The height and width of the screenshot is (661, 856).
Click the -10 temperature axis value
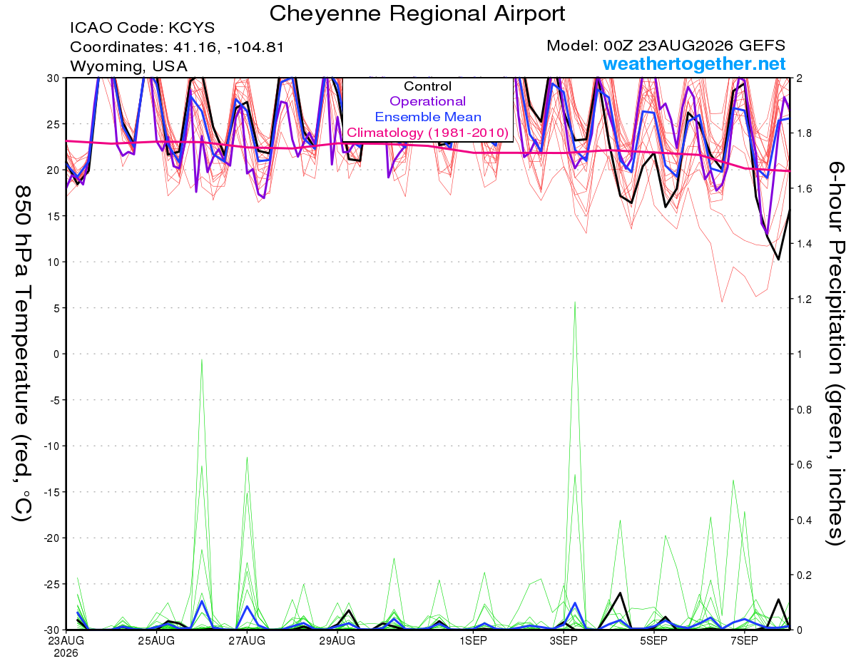pos(52,446)
